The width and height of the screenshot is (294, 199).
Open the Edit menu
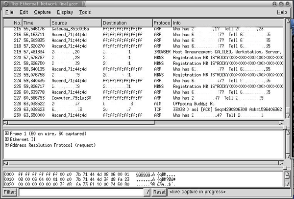pos(24,12)
